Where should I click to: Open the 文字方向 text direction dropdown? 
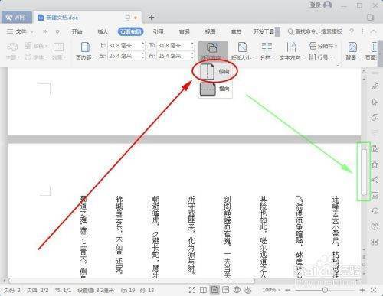click(291, 51)
